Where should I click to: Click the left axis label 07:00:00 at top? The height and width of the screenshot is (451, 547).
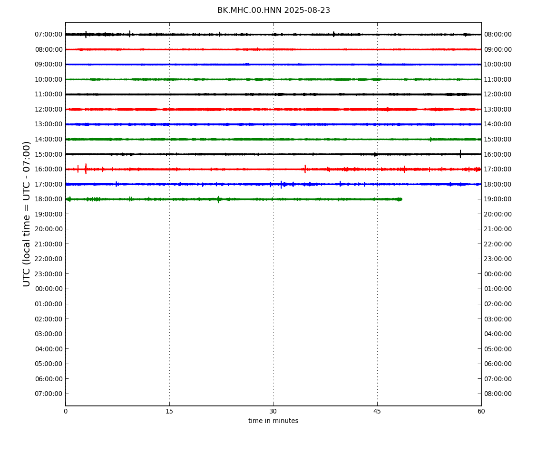click(x=49, y=35)
